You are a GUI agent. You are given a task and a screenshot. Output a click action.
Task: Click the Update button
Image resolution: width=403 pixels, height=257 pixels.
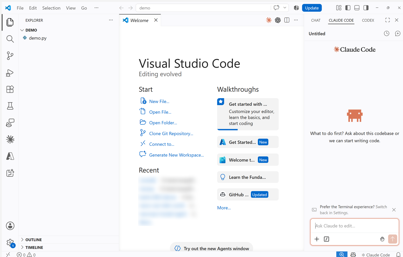point(312,8)
